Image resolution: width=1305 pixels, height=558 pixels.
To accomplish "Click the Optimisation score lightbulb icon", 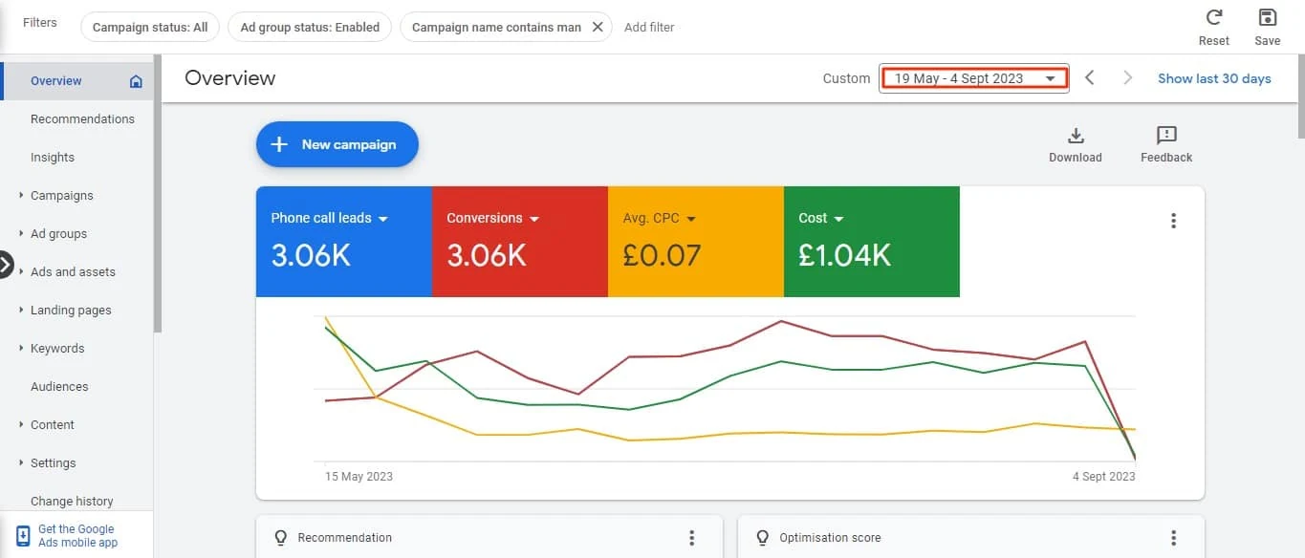I will [763, 538].
